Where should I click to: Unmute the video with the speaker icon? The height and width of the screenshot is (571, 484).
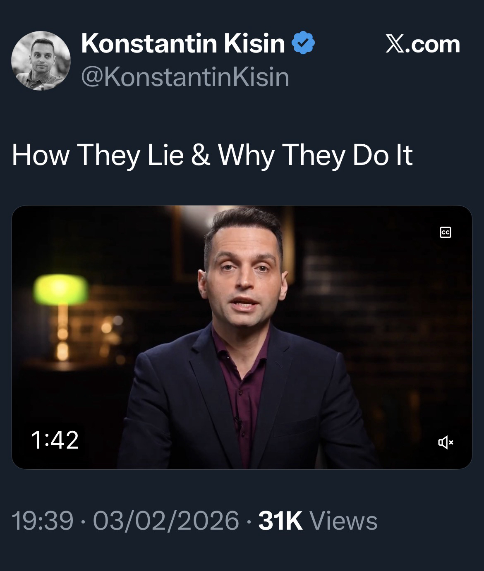tap(445, 443)
